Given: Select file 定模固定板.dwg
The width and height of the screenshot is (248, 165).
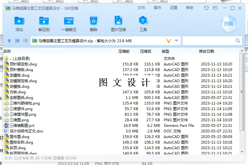Looking at the screenshot, I should coord(121,81).
